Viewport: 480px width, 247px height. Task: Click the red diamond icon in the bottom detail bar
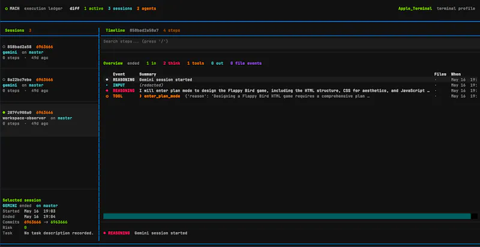104,233
